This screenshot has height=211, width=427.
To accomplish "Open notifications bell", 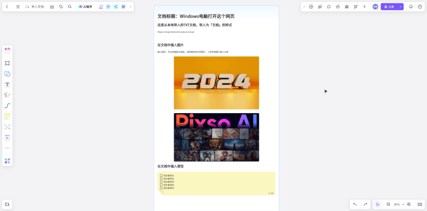I will (x=411, y=7).
